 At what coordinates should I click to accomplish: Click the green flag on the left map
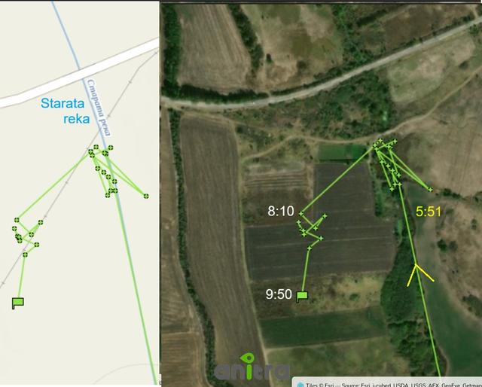(18, 303)
